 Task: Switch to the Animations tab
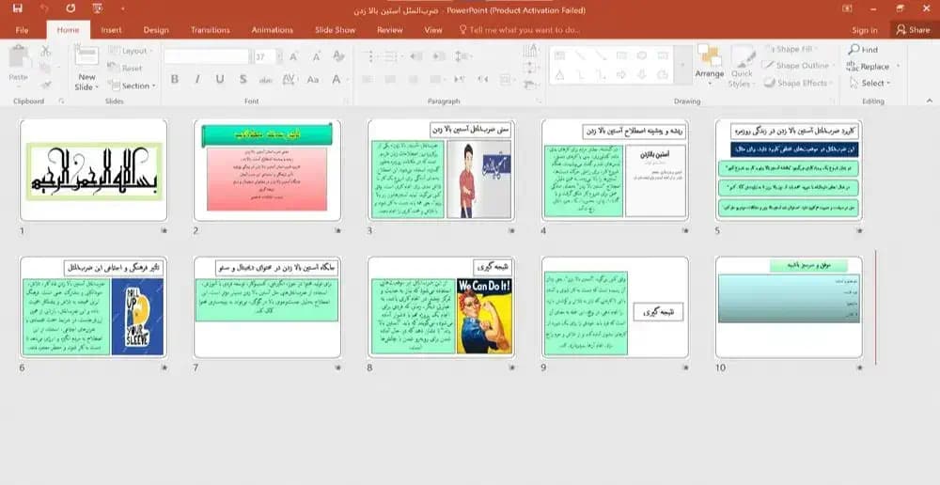(x=273, y=30)
